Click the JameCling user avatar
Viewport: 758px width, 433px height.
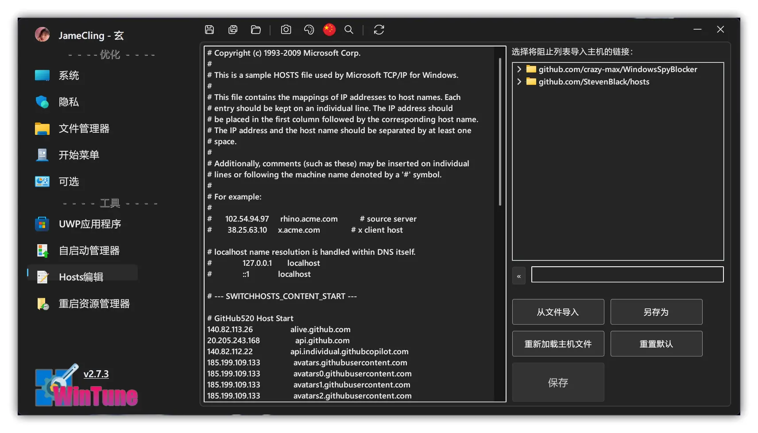43,34
